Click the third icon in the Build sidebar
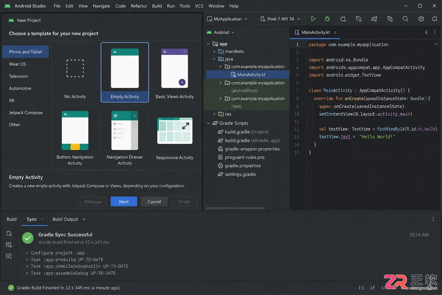This screenshot has width=442, height=295. (9, 256)
